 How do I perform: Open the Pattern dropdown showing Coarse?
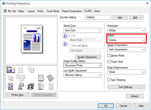pyautogui.click(x=126, y=40)
